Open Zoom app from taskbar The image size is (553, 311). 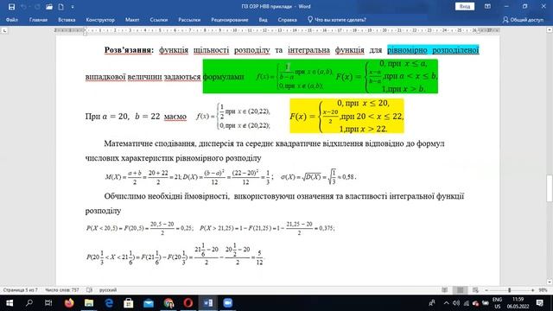228,303
